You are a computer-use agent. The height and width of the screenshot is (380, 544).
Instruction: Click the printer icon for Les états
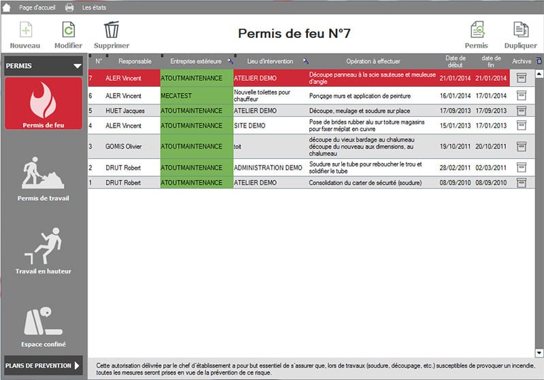pos(69,7)
